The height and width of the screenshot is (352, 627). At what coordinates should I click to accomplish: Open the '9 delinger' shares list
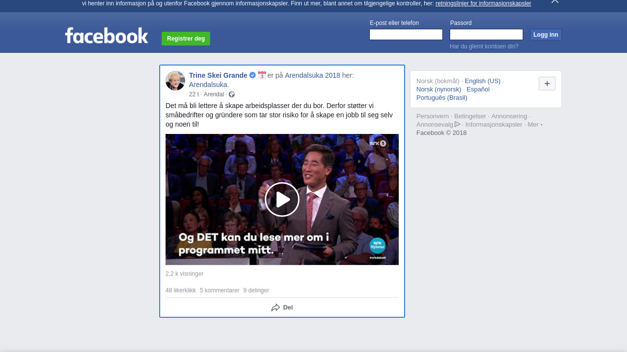256,290
